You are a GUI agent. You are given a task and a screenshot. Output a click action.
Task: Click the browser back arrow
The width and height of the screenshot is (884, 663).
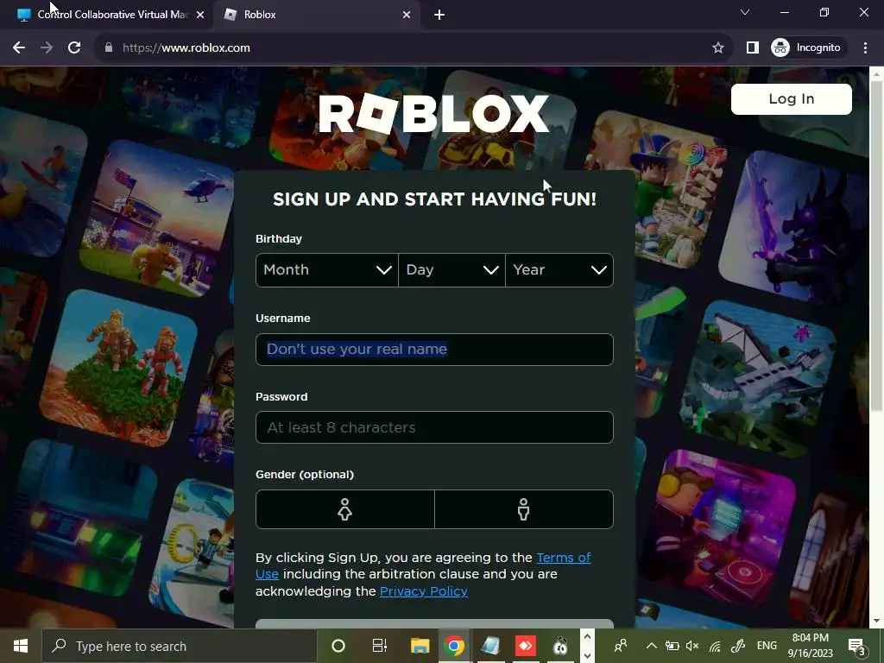pyautogui.click(x=19, y=48)
